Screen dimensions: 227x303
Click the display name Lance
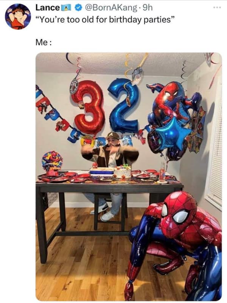(x=48, y=8)
